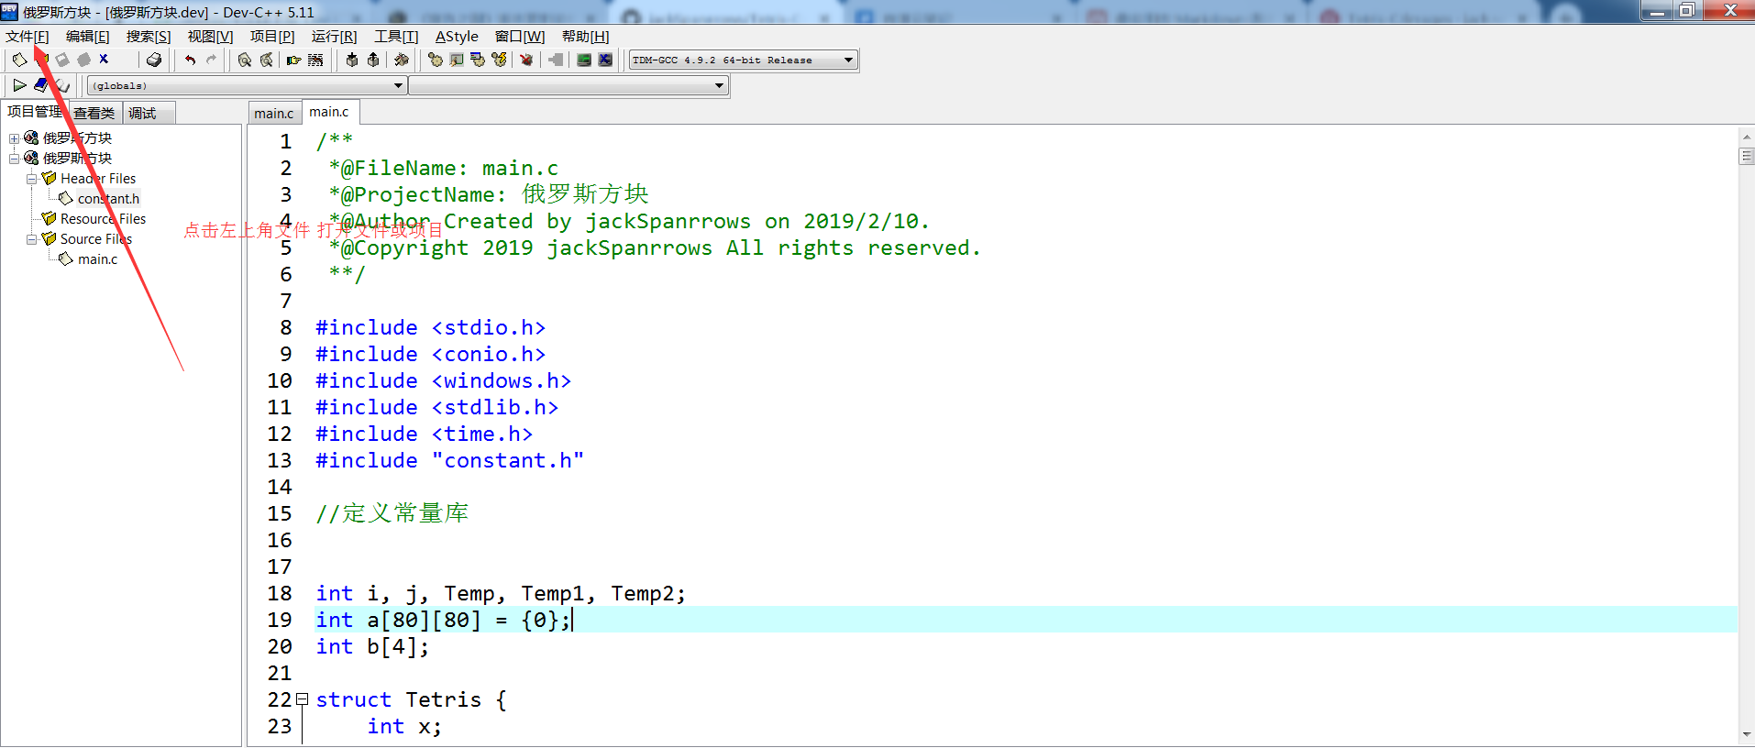
Task: Click the Stop Execution toolbar icon
Action: click(556, 60)
